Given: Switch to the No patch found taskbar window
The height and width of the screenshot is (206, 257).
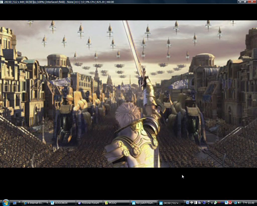Looking at the screenshot, I should tap(144, 203).
